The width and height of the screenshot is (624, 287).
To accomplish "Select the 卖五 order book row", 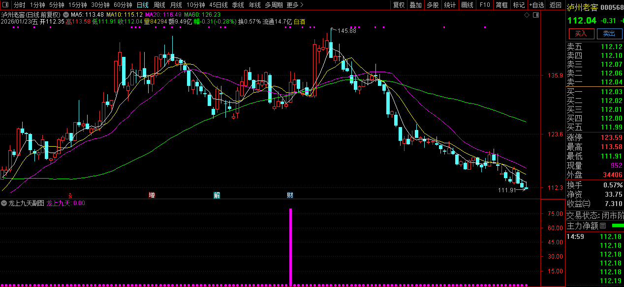I will [x=594, y=47].
